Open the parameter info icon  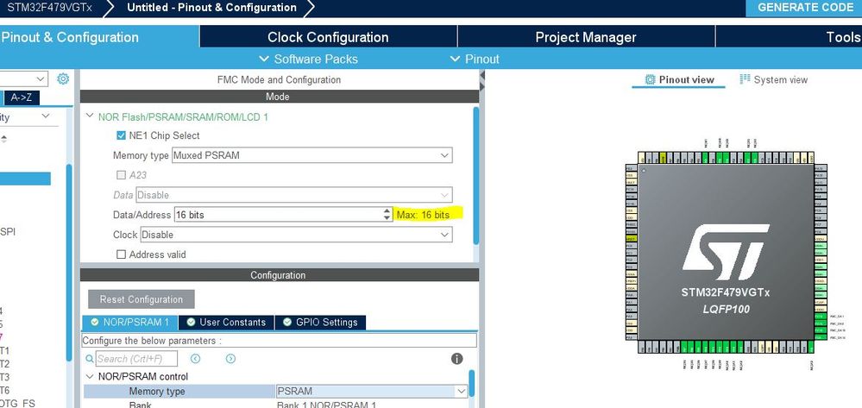pos(456,359)
